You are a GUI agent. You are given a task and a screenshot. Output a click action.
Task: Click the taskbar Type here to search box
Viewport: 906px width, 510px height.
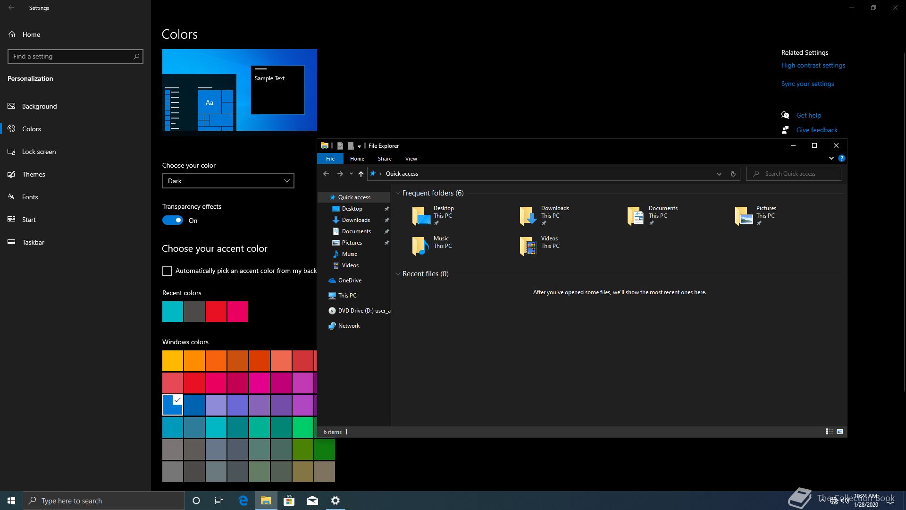click(x=104, y=501)
